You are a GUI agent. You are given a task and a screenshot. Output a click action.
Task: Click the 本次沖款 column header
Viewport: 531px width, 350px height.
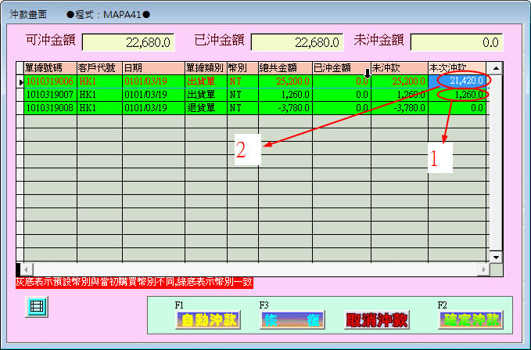coord(457,68)
